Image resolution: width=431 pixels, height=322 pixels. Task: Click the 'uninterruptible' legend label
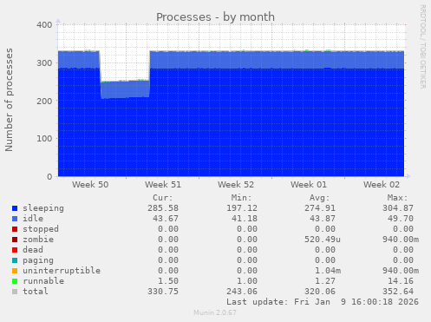click(62, 271)
